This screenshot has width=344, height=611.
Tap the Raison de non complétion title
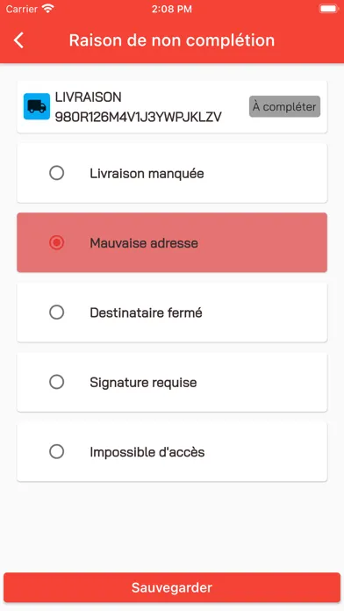[172, 40]
